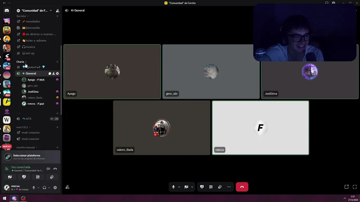
Task: Mute microphone in user panel
Action: 34,188
